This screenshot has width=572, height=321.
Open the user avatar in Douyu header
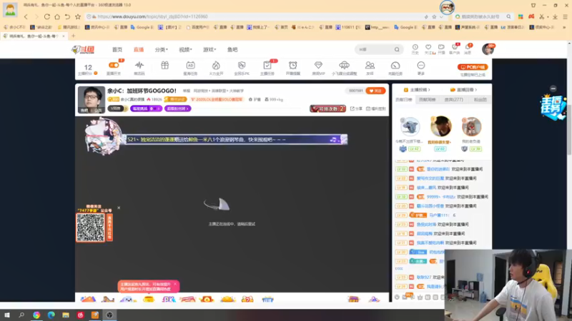tap(488, 49)
